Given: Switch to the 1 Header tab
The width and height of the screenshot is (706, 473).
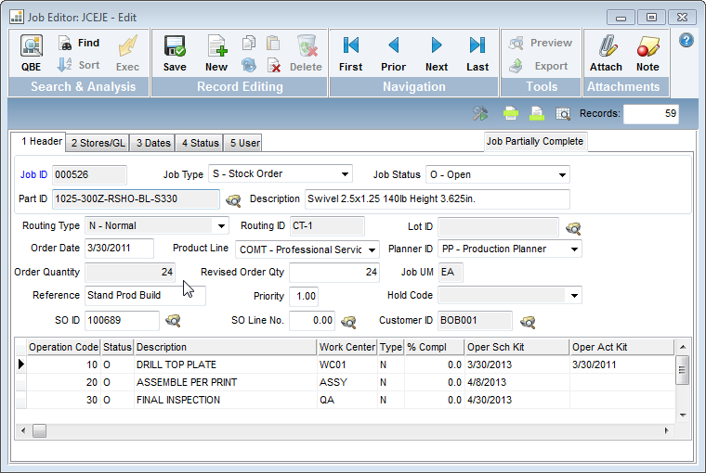Looking at the screenshot, I should click(39, 141).
